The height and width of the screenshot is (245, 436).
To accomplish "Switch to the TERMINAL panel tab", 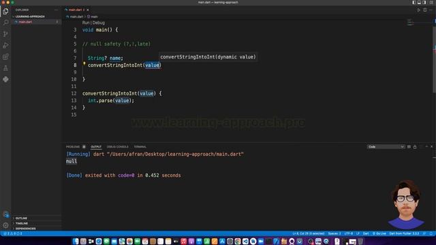I will pyautogui.click(x=140, y=147).
